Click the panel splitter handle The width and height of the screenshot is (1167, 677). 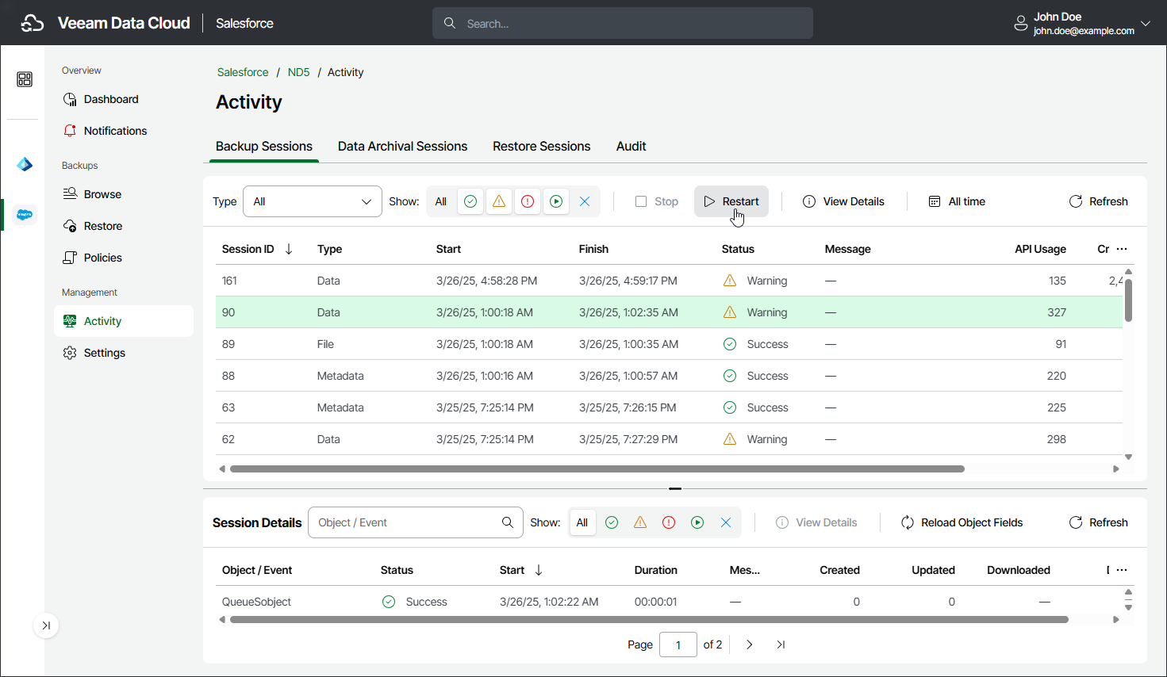675,488
